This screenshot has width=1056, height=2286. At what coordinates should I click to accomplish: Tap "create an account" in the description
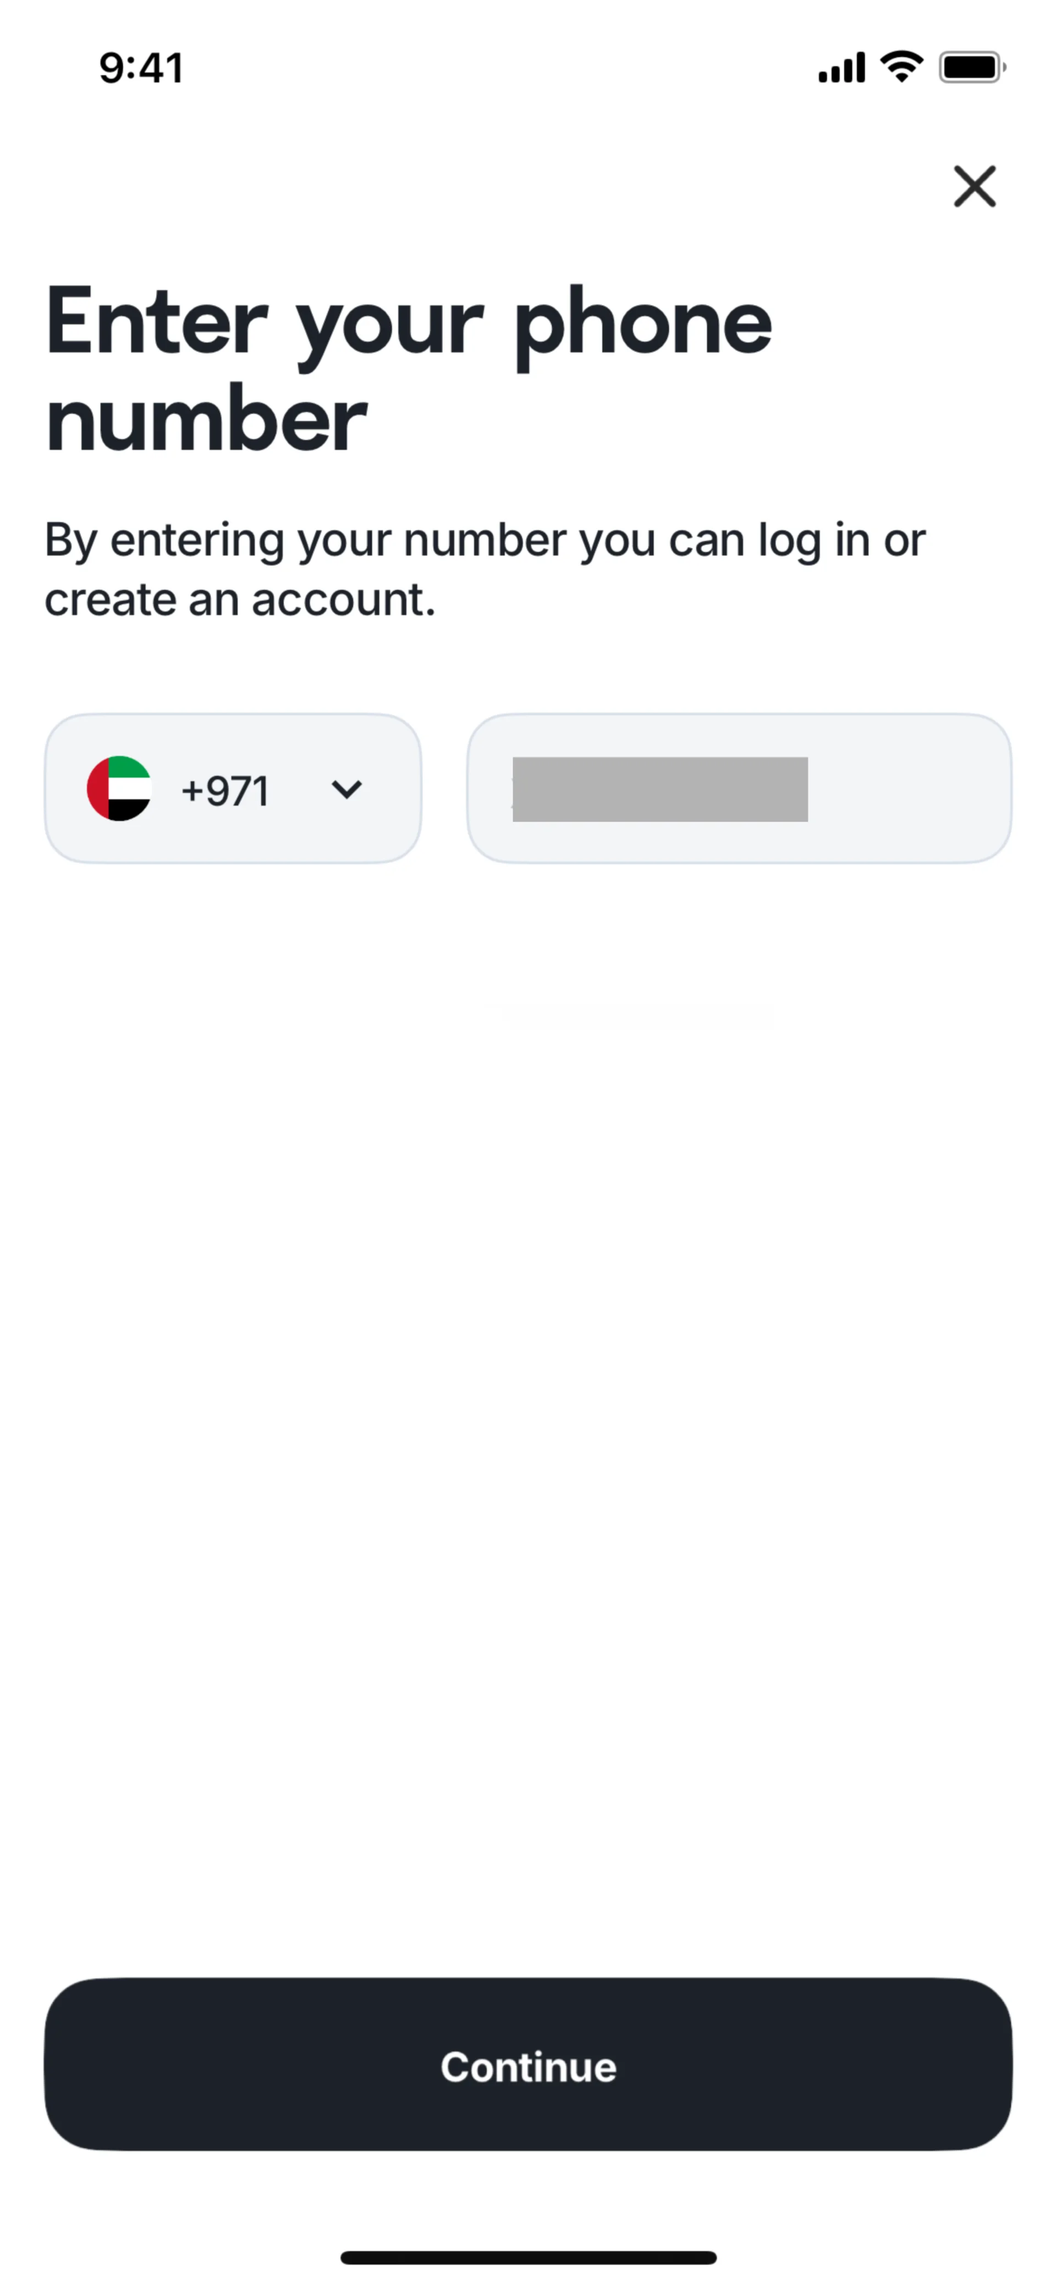tap(239, 600)
